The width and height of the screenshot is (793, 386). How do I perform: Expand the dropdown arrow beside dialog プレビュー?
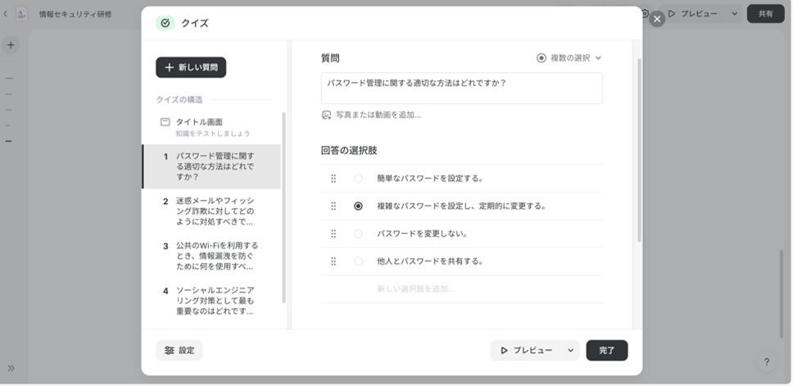pyautogui.click(x=570, y=350)
